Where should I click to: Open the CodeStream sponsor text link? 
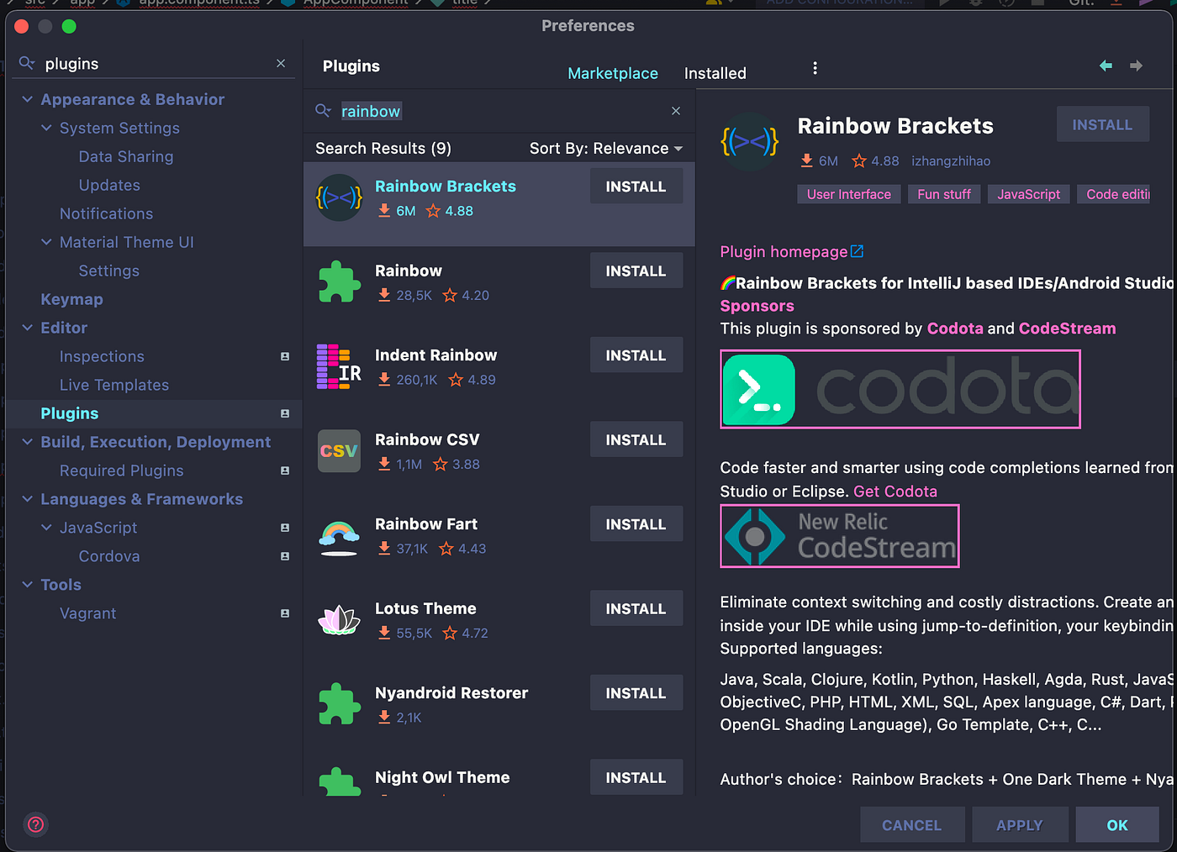(1068, 329)
